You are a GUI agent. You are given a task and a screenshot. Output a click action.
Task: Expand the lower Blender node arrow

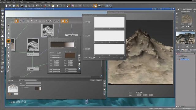tap(28, 69)
